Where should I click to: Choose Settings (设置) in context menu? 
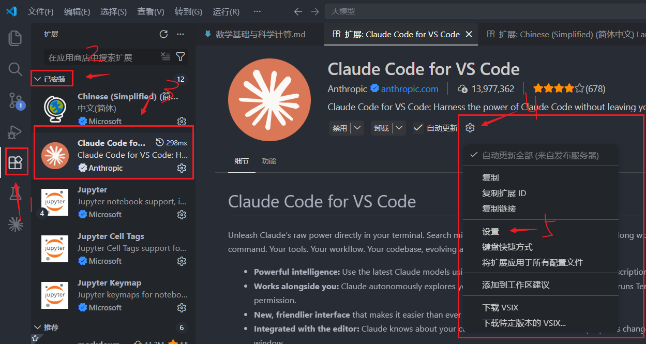pos(540,231)
